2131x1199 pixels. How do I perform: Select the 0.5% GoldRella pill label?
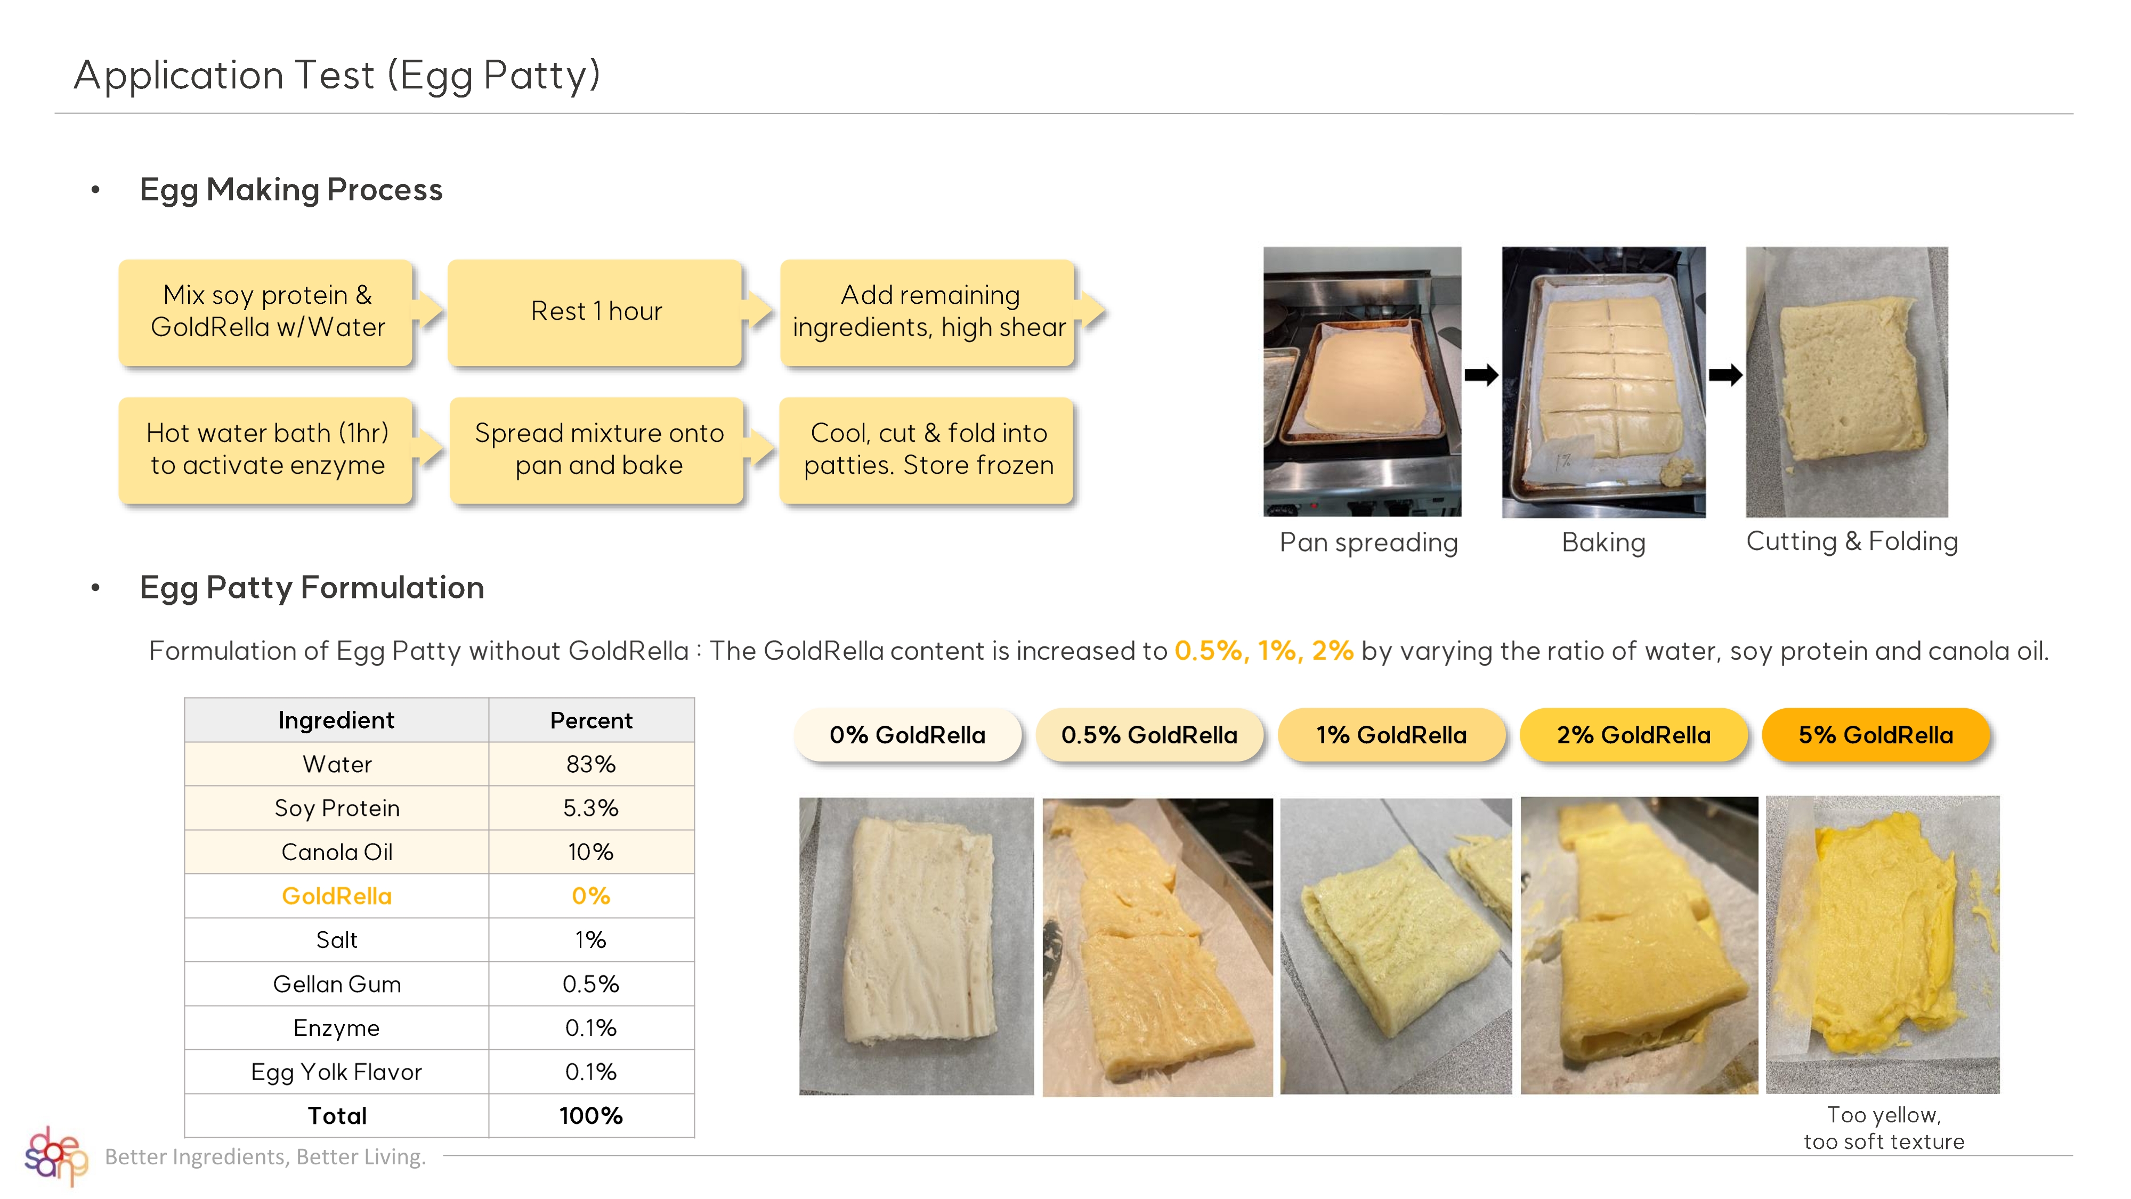point(1149,735)
